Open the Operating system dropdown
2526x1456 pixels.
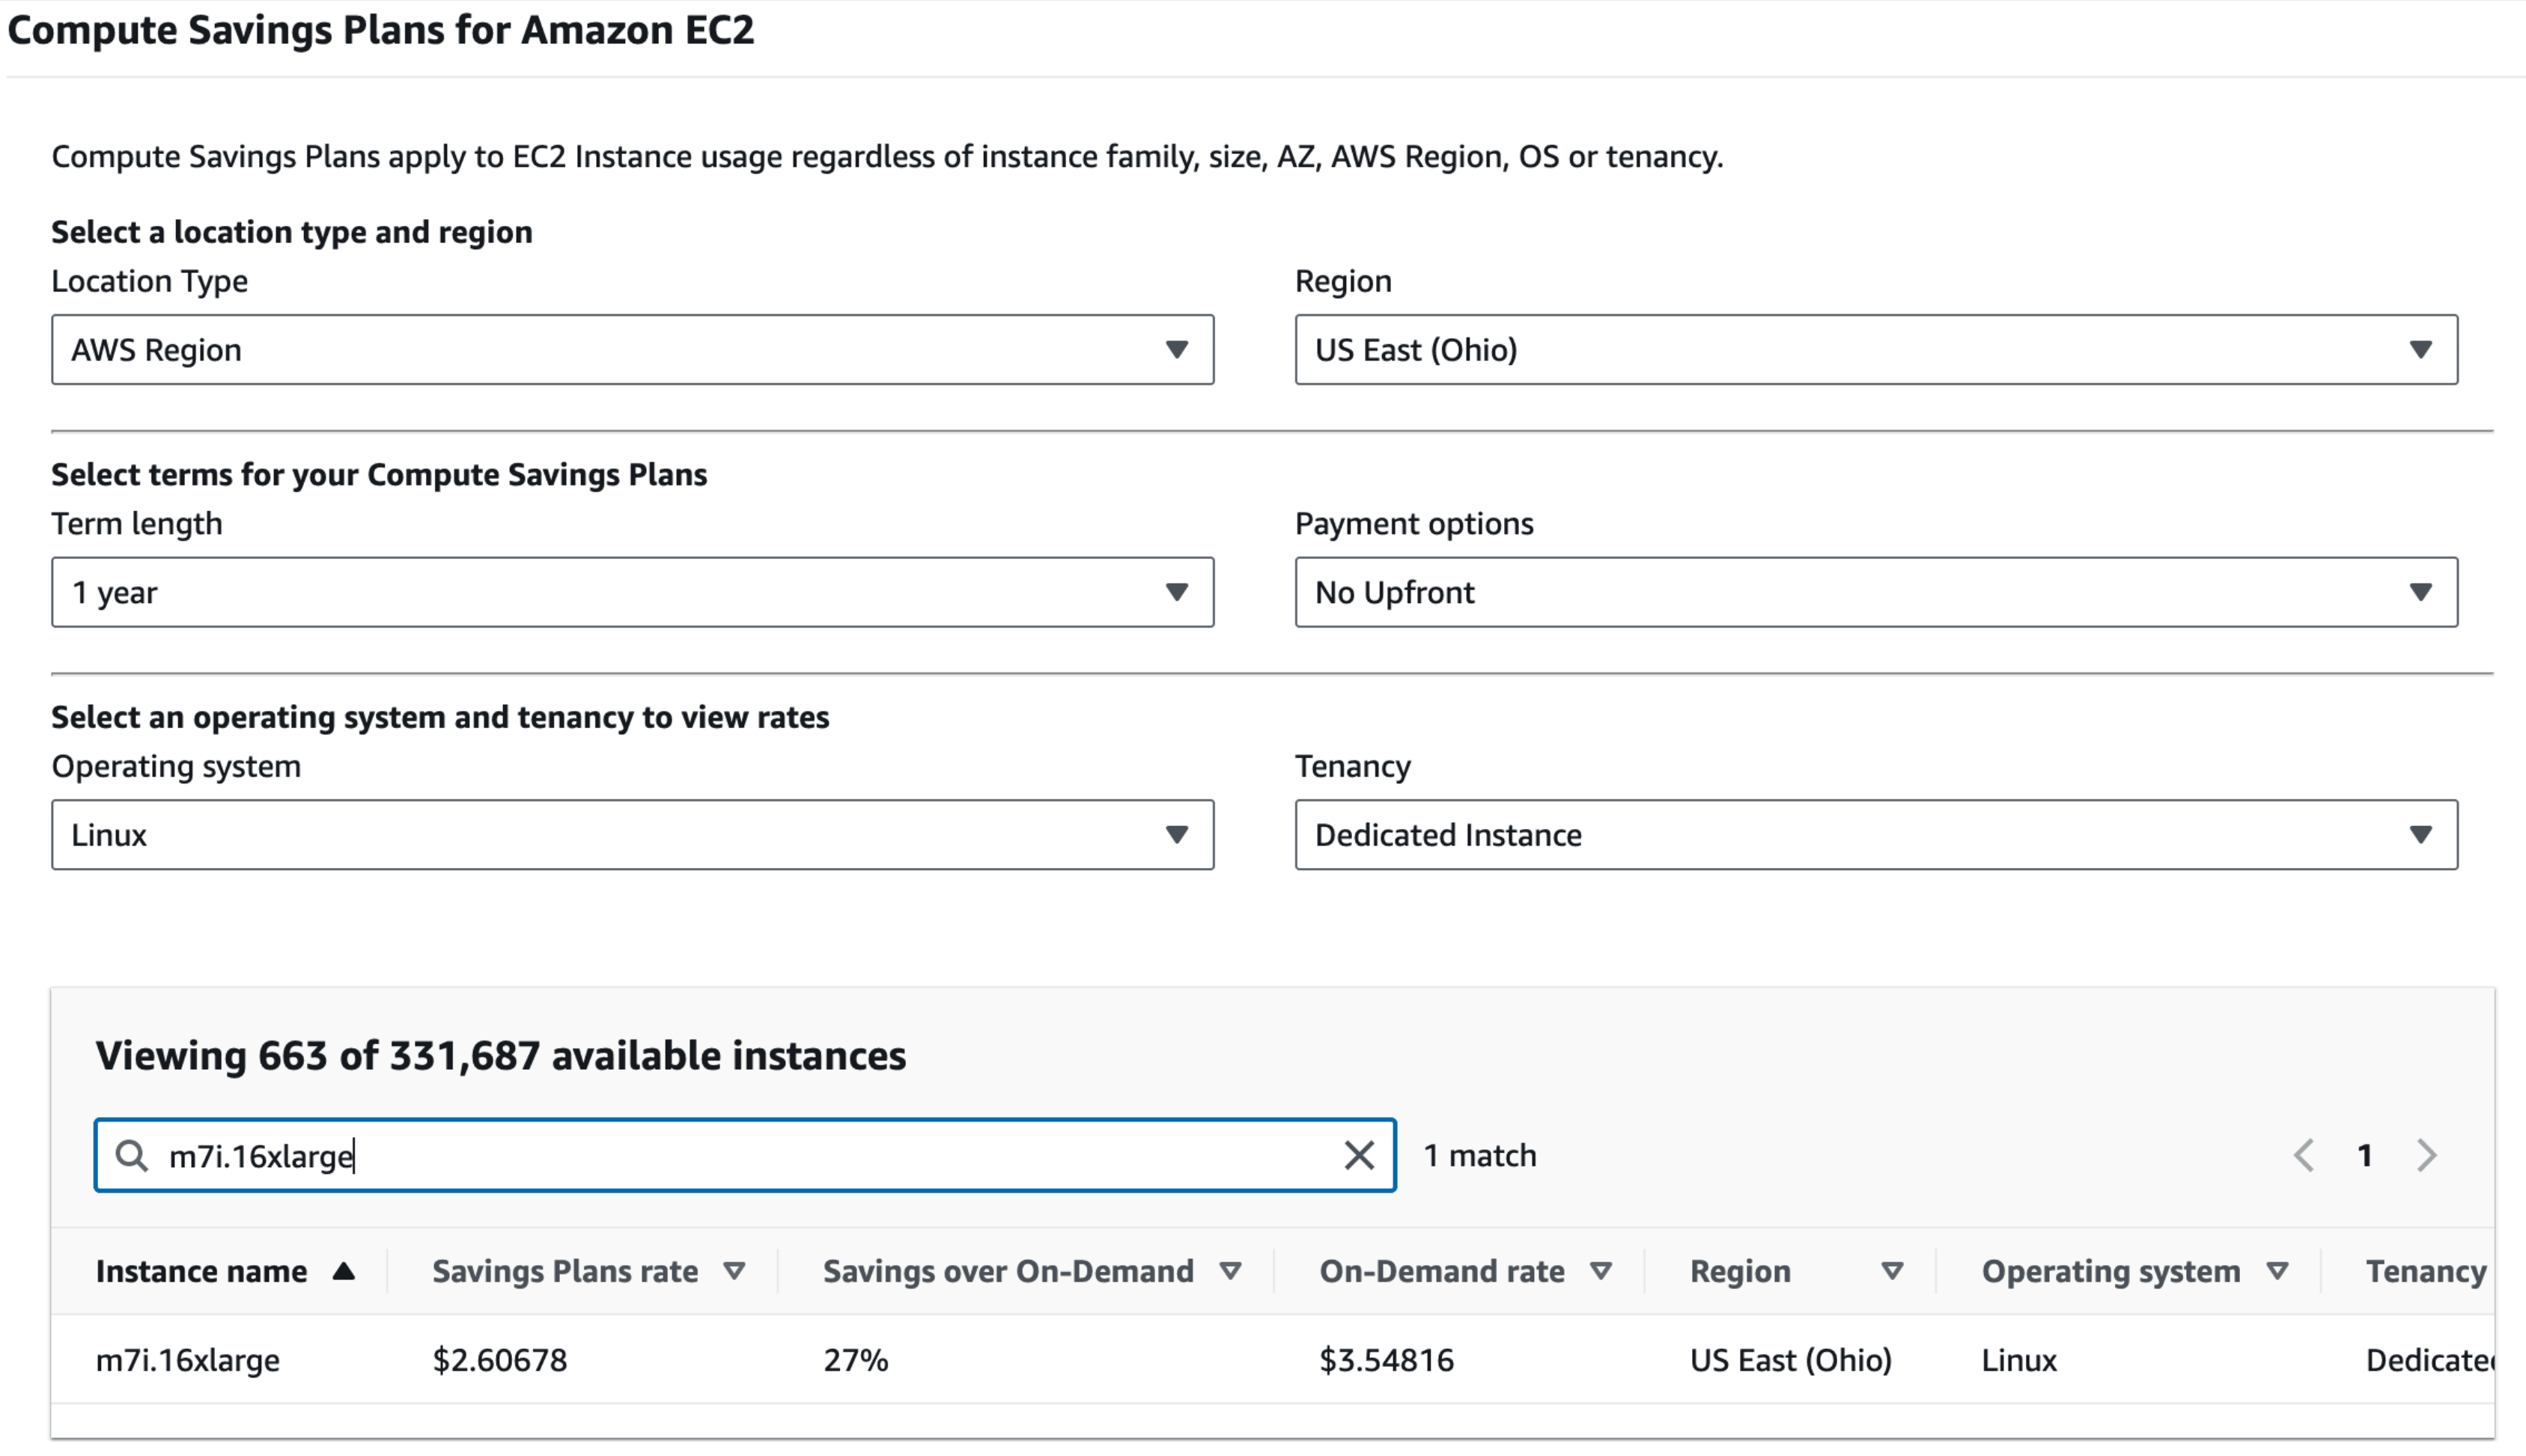tap(633, 833)
